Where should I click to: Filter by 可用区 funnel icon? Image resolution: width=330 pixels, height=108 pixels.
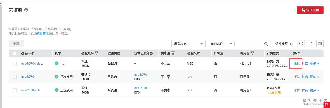pos(252,53)
